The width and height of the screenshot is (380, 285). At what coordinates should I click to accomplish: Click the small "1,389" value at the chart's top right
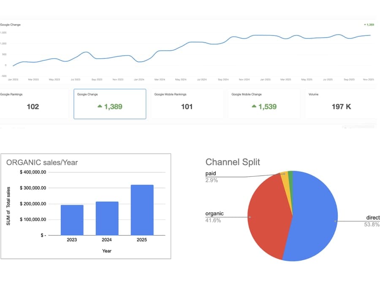pos(370,25)
